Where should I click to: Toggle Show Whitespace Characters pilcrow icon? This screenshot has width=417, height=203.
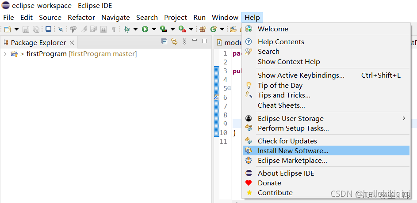coord(114,30)
